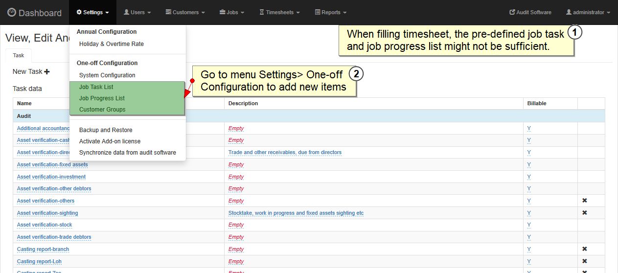Click X icon for Asset verification-sighting row
Screen dimensions: 618x273
(x=584, y=213)
